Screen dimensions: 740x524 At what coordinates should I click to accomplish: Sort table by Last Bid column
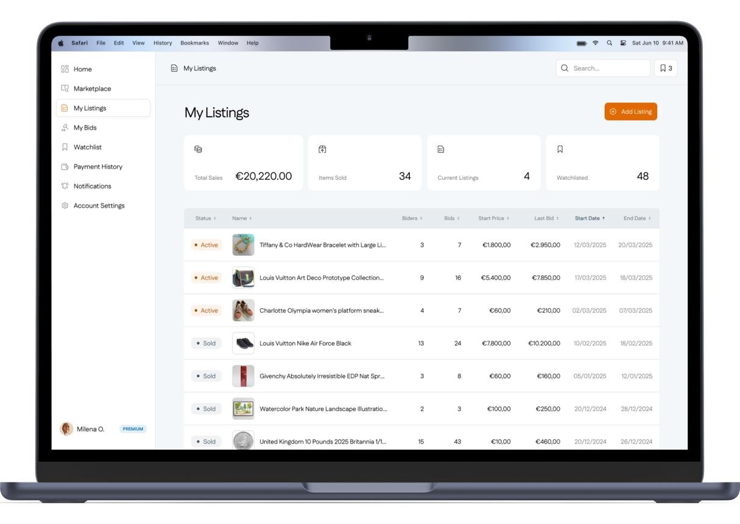(546, 218)
